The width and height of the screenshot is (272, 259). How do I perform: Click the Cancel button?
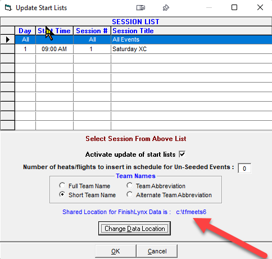tap(157, 251)
